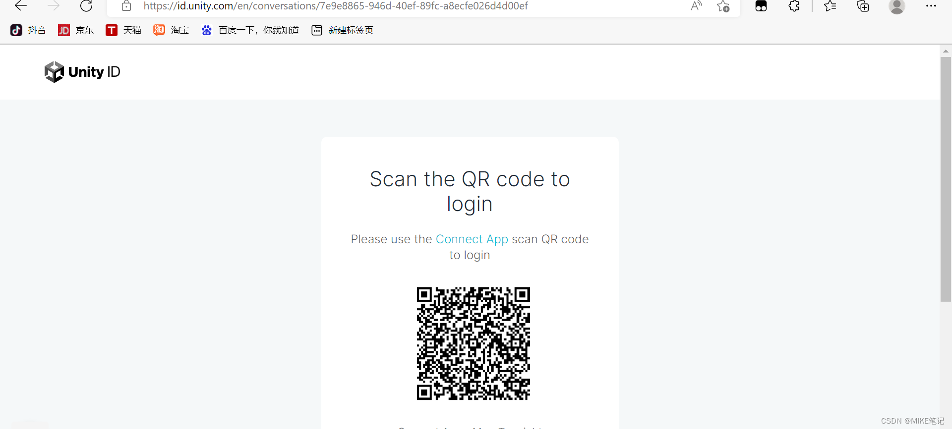Viewport: 952px width, 429px height.
Task: Click the Unity ID logo
Action: click(82, 72)
